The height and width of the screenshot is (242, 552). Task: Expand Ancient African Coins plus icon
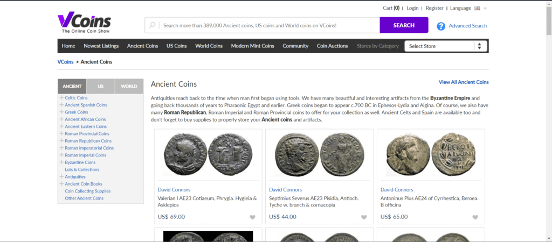coord(62,119)
